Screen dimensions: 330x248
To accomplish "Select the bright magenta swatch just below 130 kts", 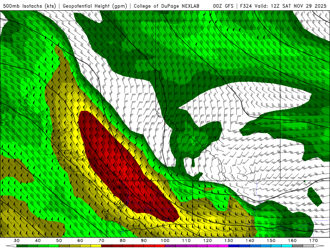I will (223, 246).
